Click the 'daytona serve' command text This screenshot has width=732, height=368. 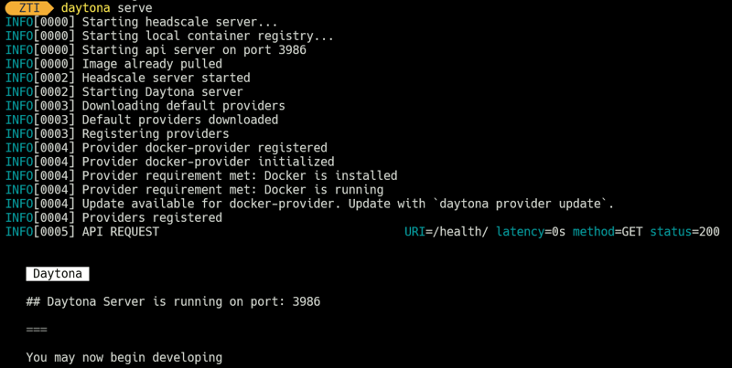tap(106, 8)
